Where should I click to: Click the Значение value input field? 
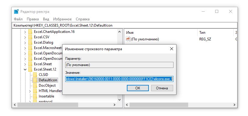point(119,79)
